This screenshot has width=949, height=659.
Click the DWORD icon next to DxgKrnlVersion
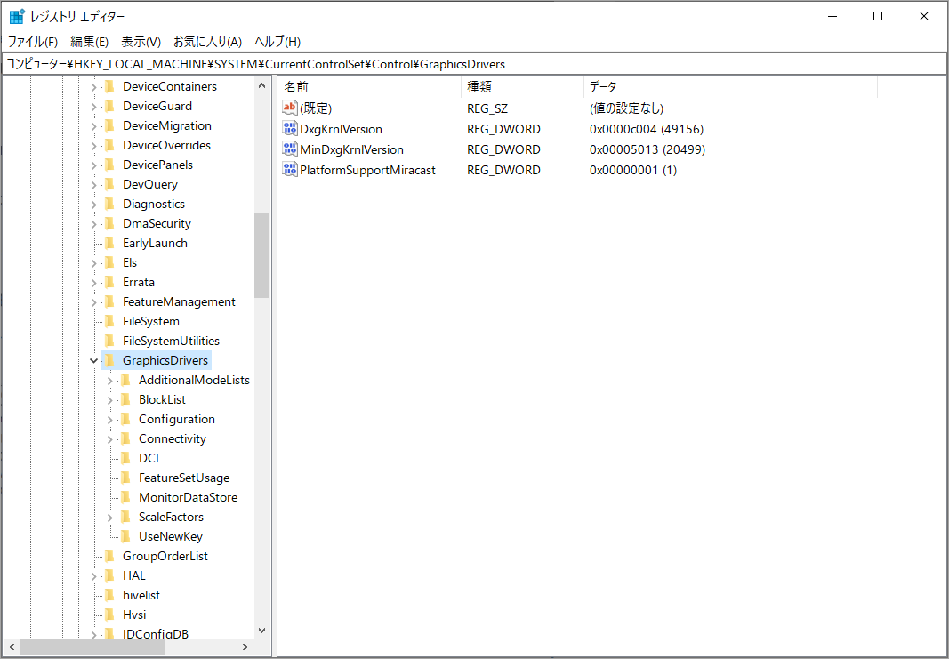(x=289, y=128)
